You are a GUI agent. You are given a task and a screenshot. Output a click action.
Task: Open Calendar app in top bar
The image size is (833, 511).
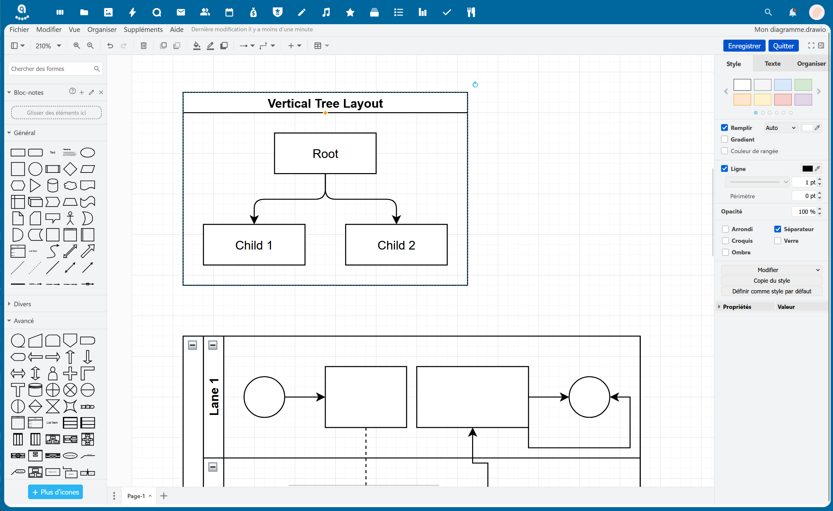tap(229, 13)
